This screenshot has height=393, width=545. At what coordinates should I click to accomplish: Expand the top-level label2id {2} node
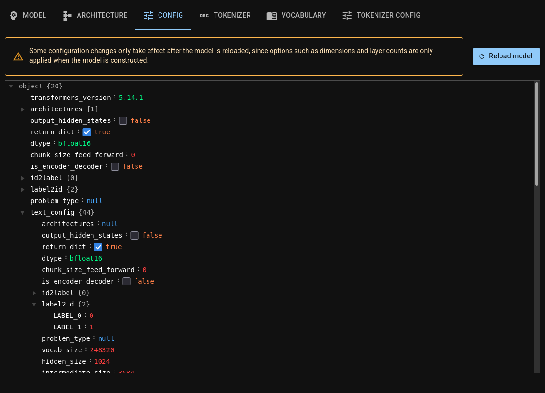coord(23,189)
